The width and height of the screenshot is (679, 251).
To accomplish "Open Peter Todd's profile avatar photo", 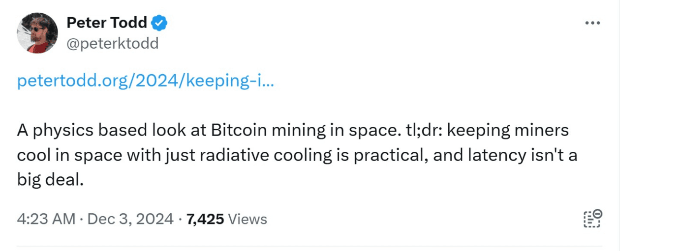I will (37, 33).
